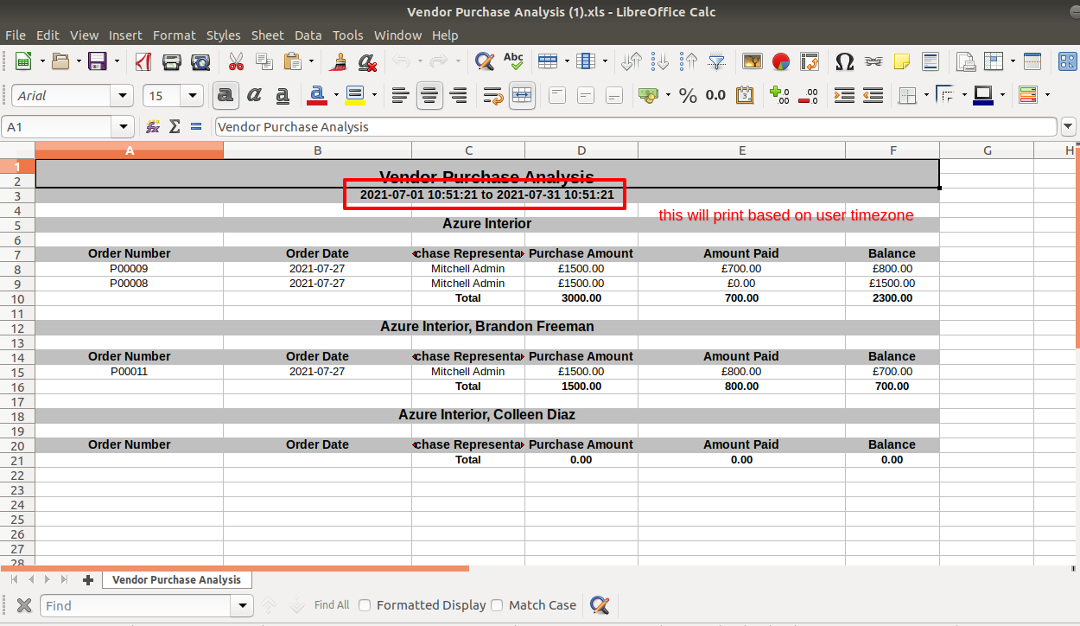
Task: Close the Find toolbar
Action: pos(24,605)
